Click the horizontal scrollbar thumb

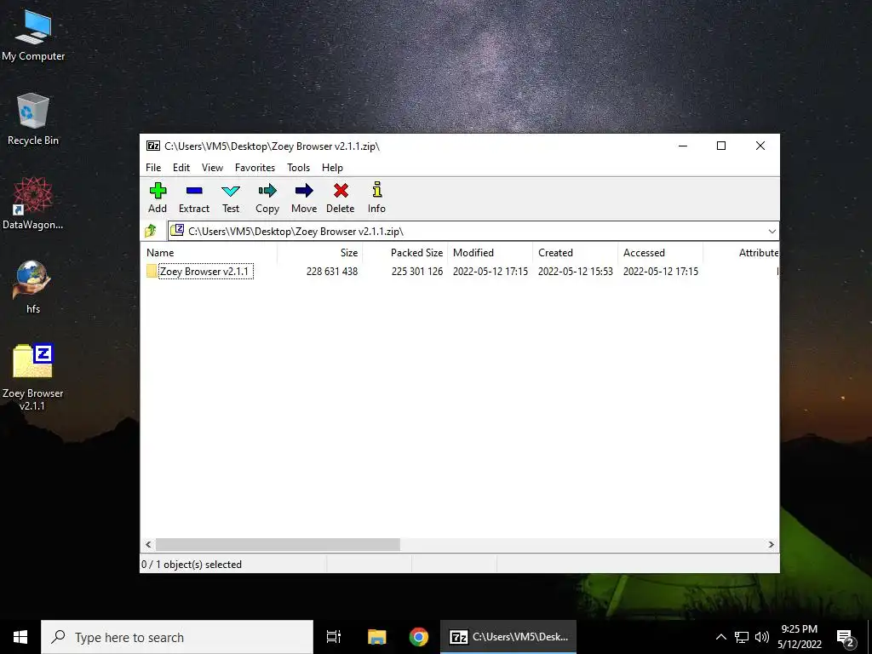278,544
